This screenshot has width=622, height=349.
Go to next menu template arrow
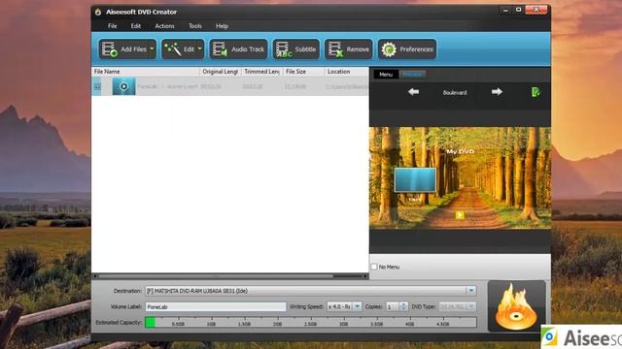pos(497,92)
